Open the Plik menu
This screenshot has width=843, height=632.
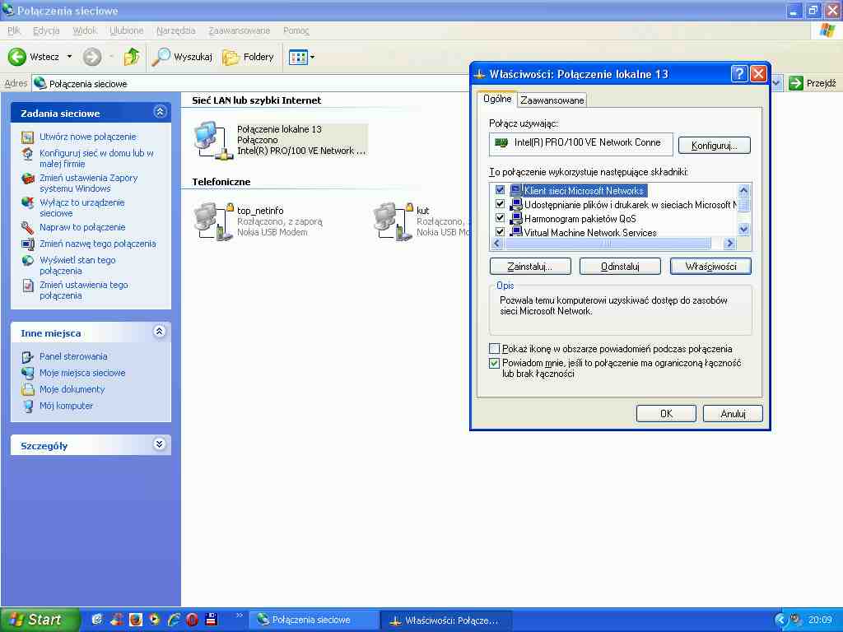[x=14, y=30]
